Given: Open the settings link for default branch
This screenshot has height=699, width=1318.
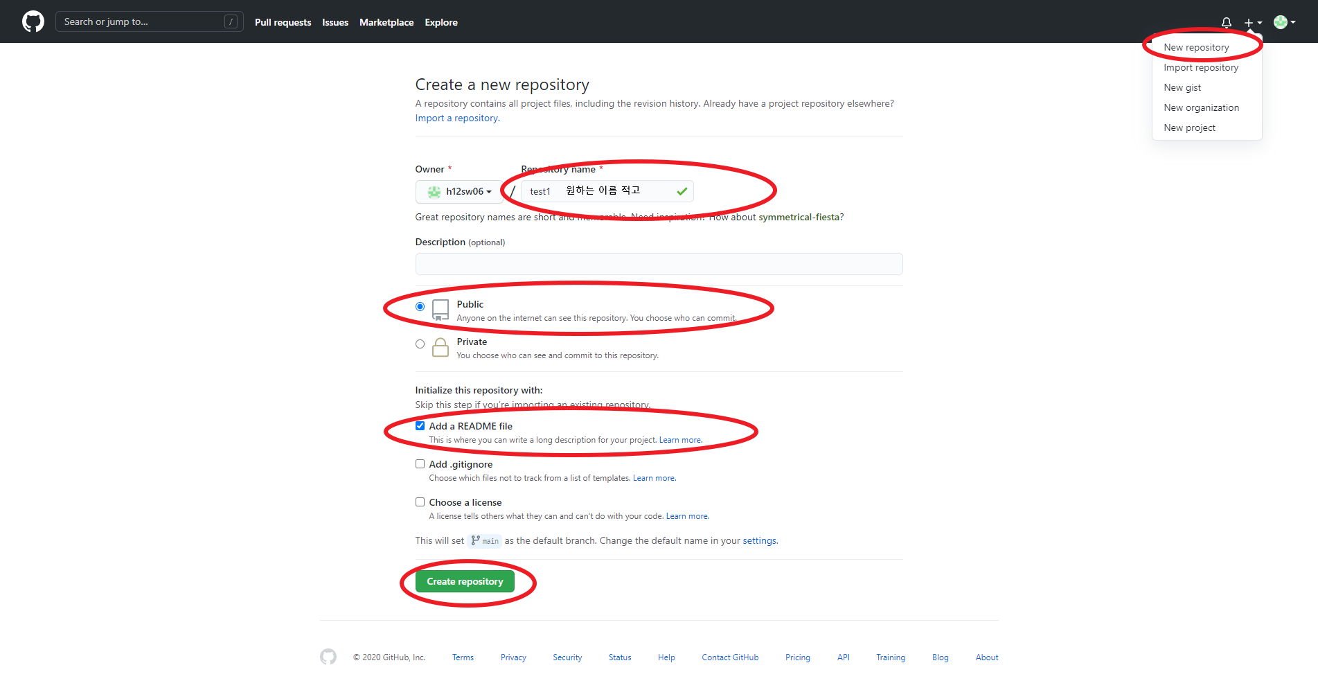Looking at the screenshot, I should [759, 541].
